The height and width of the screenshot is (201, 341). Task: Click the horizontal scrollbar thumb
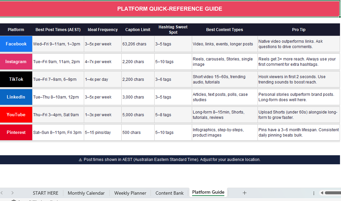[x=333, y=193]
